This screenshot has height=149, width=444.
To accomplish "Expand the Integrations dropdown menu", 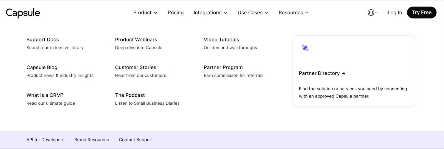I will click(210, 12).
